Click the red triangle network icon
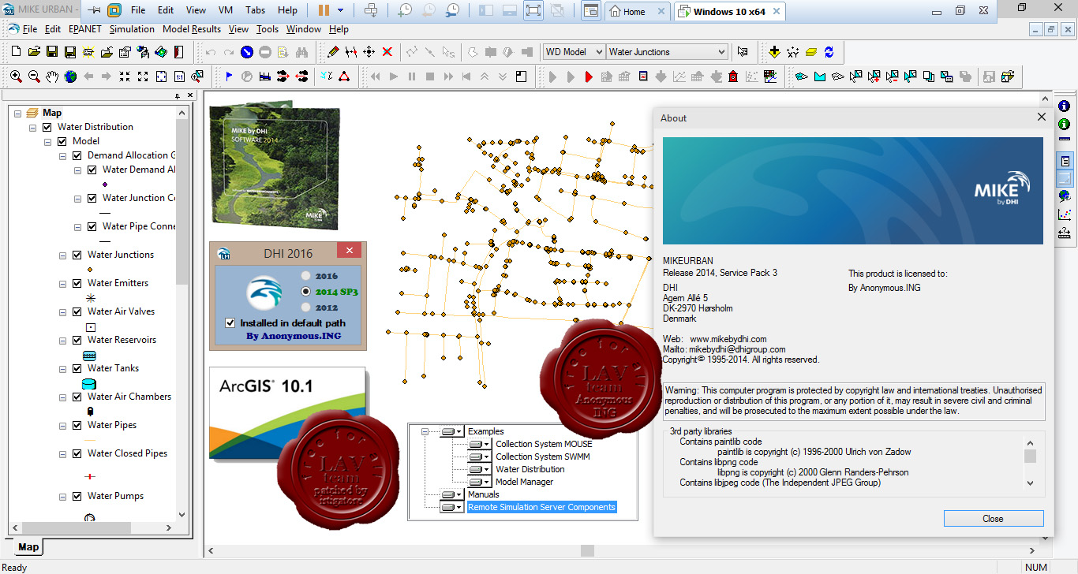This screenshot has height=574, width=1078. pyautogui.click(x=345, y=76)
